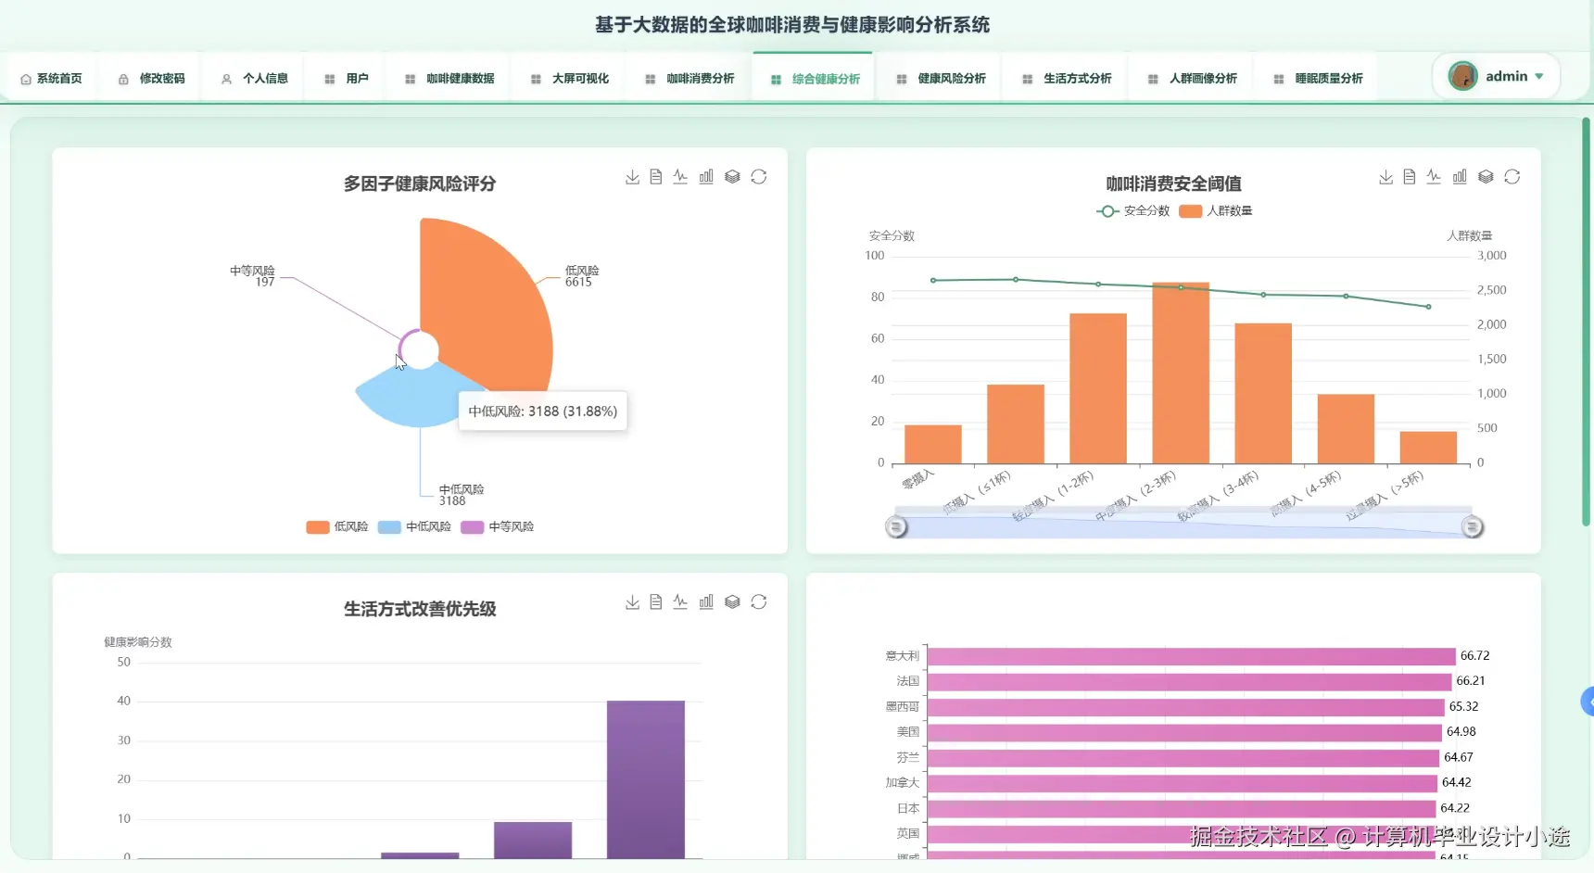Viewport: 1594px width, 873px height.
Task: Toggle stacking on 咖啡消费安全阈值 chart
Action: pos(1486,177)
